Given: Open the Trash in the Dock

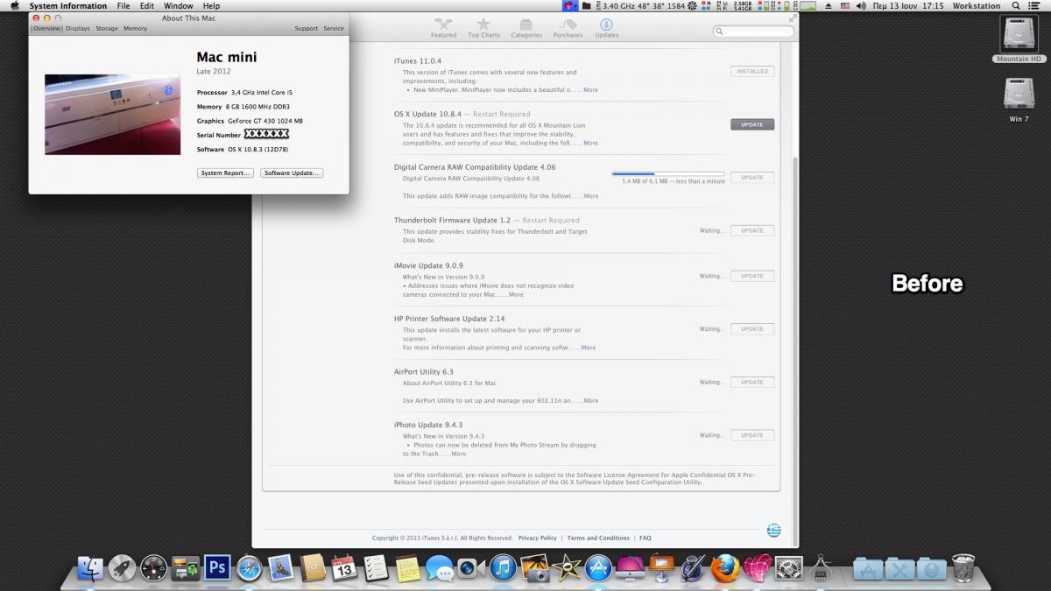Looking at the screenshot, I should pos(963,568).
